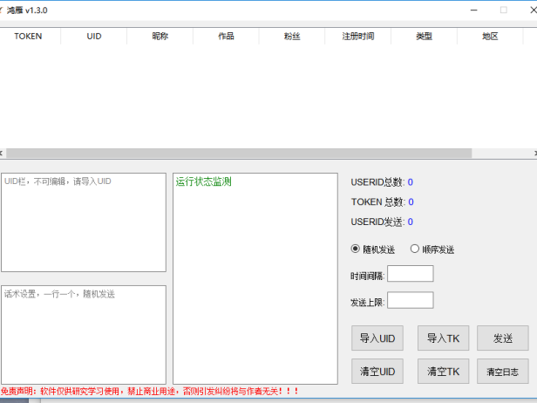Click the 运行状态监测 log panel
This screenshot has width=537, height=403.
tap(255, 278)
